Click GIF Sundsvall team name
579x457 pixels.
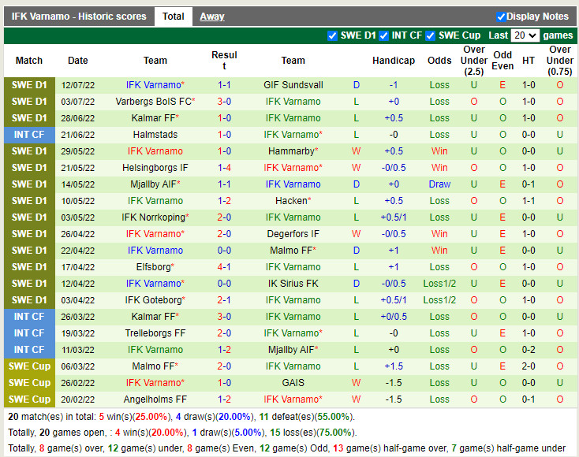(293, 85)
